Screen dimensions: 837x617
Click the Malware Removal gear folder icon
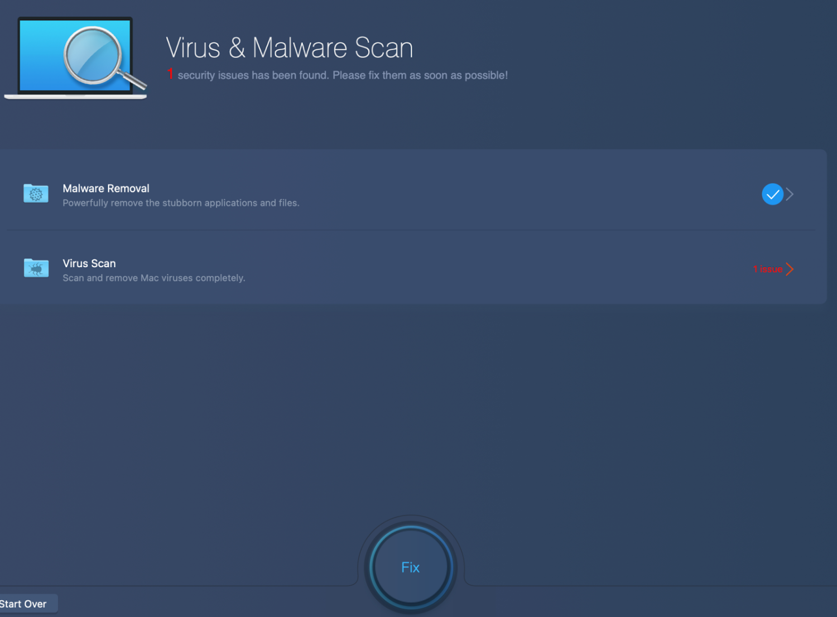coord(36,194)
